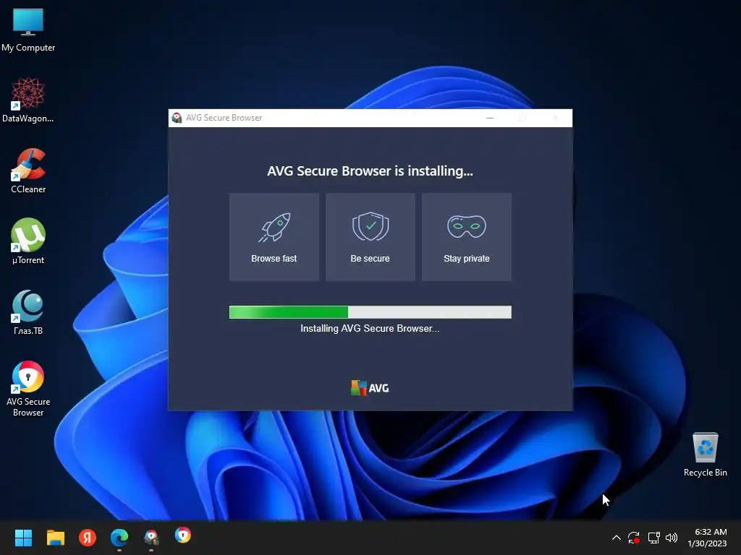
Task: Open AVG Secure Browser desktop shortcut
Action: point(28,388)
